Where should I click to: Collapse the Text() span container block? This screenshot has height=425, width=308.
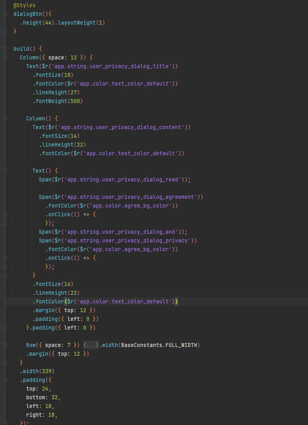[5, 171]
